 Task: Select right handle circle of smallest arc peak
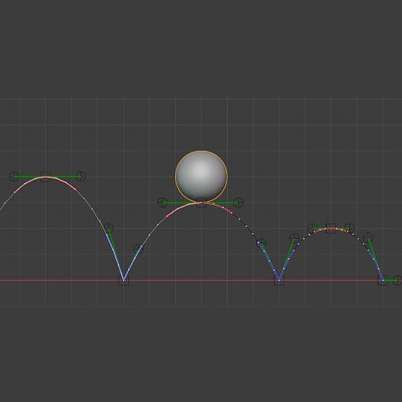(349, 228)
